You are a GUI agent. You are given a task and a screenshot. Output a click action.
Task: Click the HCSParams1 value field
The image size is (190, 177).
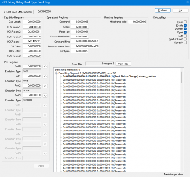pos(32,27)
